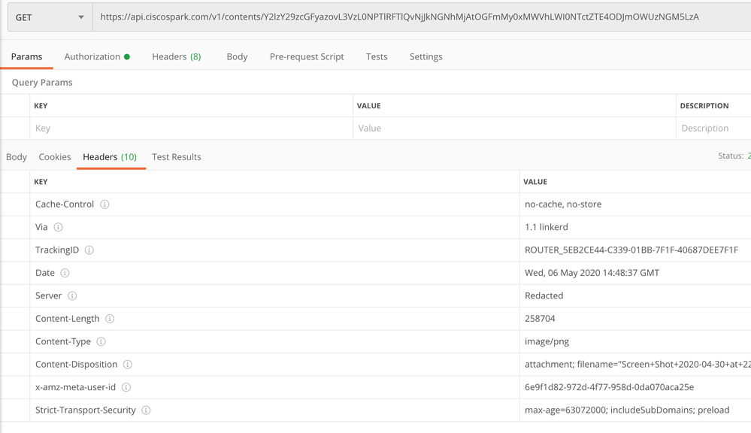
Task: Select the 'no-cache, no-store' value
Action: (x=563, y=204)
